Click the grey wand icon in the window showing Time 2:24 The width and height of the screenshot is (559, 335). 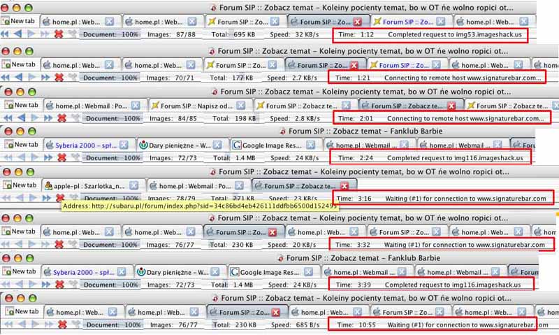pyautogui.click(x=73, y=158)
